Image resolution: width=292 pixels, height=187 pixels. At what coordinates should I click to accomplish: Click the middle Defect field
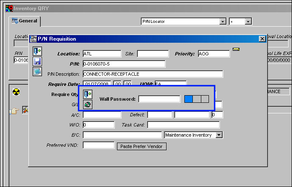[x=192, y=115]
